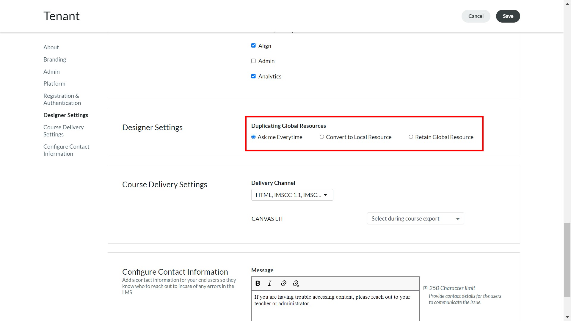Click the Delivery Channel label

coord(273,183)
